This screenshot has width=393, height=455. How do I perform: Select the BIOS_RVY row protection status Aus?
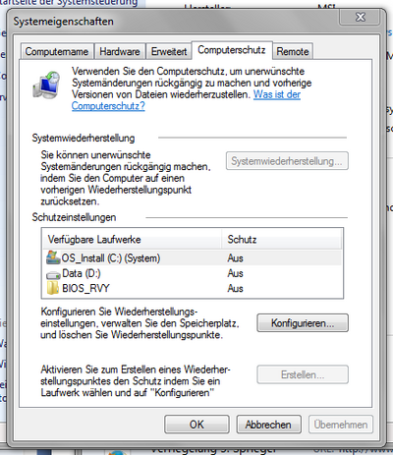coord(235,288)
